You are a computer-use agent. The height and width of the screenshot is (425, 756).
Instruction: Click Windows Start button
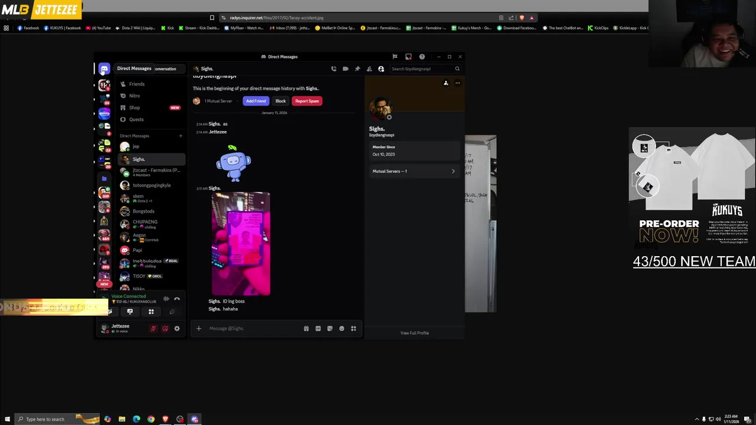point(7,419)
